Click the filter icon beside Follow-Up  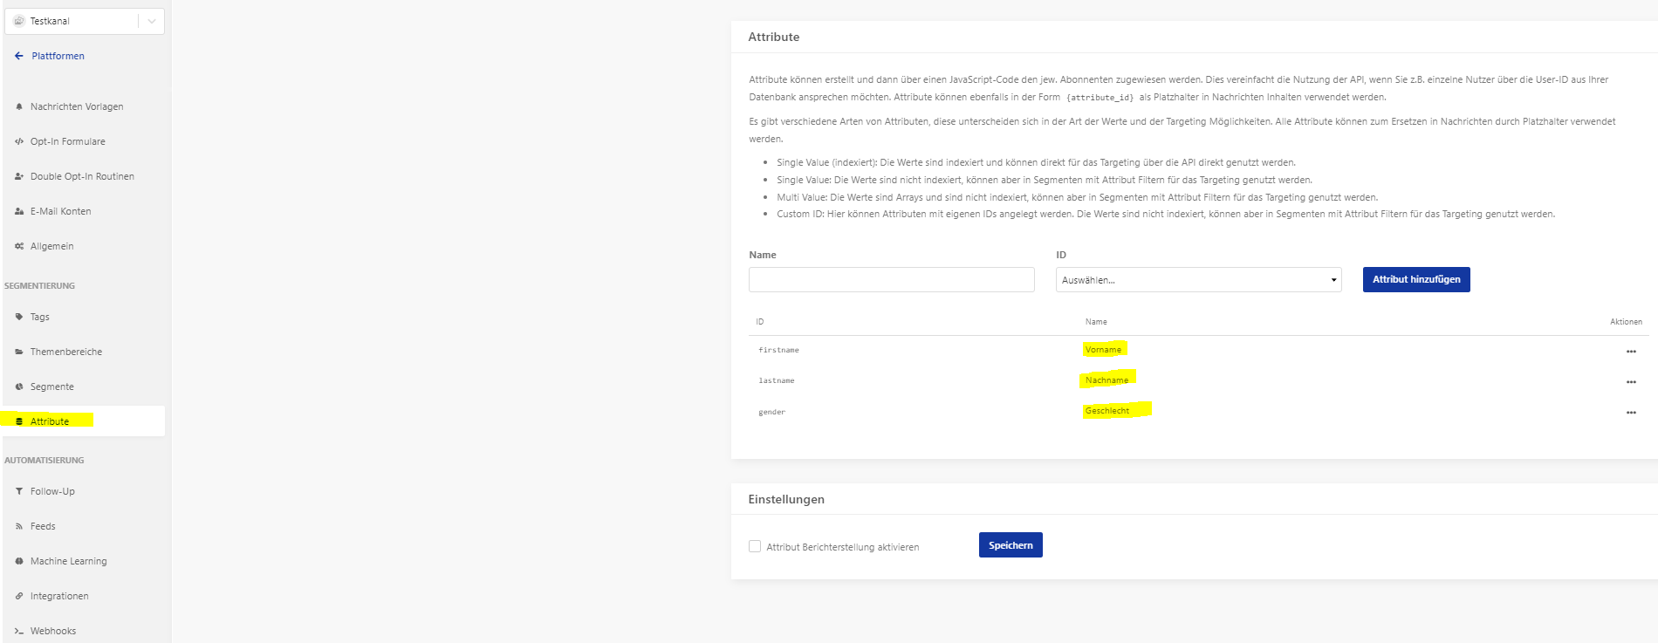pyautogui.click(x=19, y=491)
